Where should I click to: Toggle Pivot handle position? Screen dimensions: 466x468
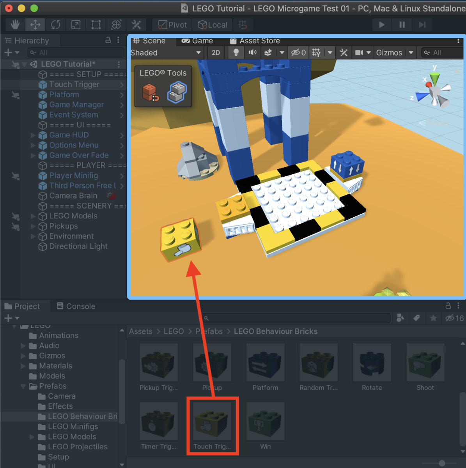point(173,25)
